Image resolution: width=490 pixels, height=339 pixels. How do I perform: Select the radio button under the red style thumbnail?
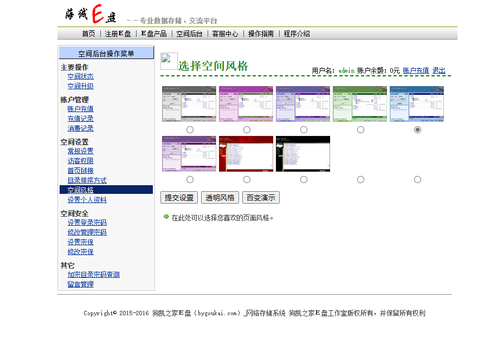pos(247,180)
